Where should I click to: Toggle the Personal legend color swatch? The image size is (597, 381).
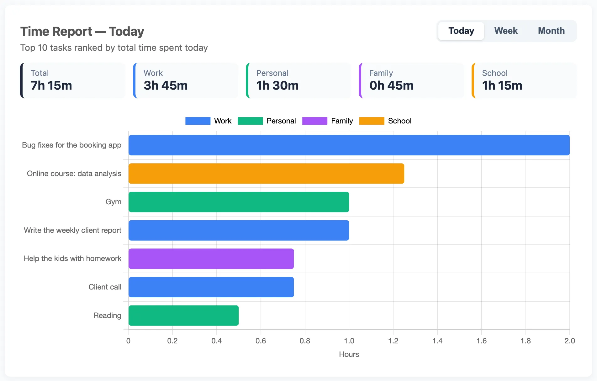point(250,121)
